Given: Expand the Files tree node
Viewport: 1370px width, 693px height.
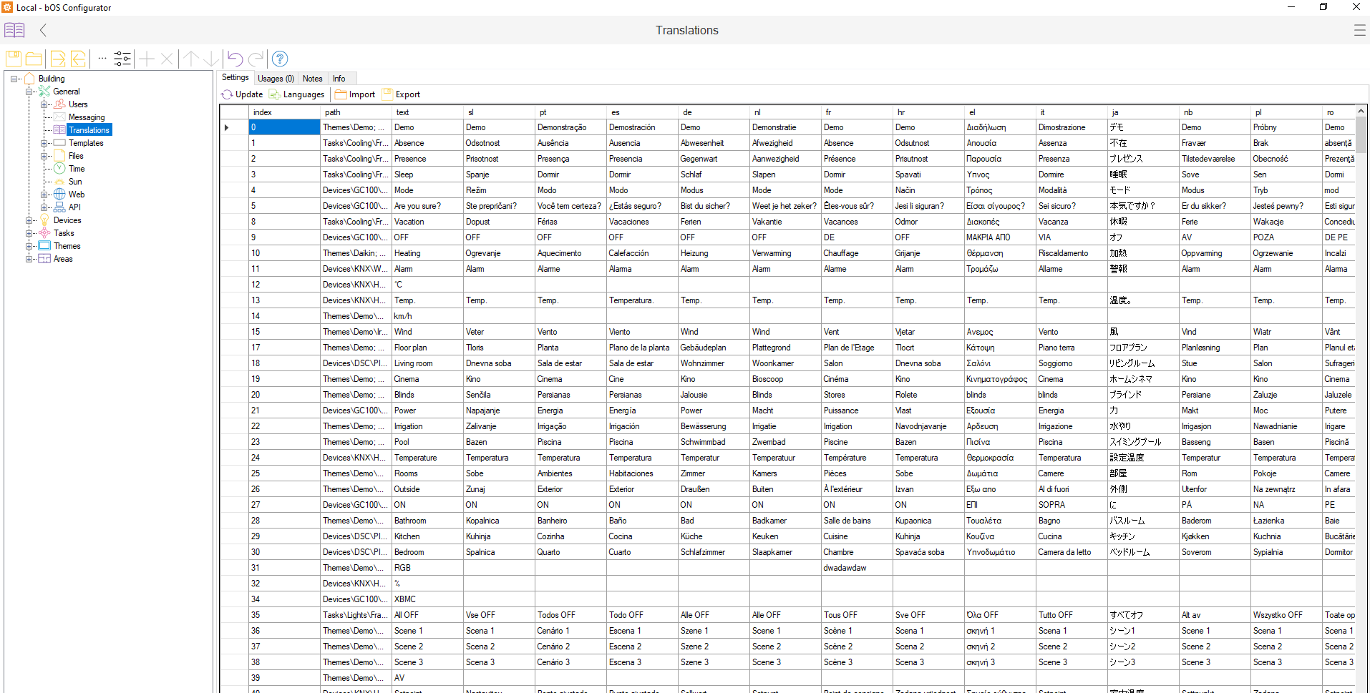Looking at the screenshot, I should point(45,156).
